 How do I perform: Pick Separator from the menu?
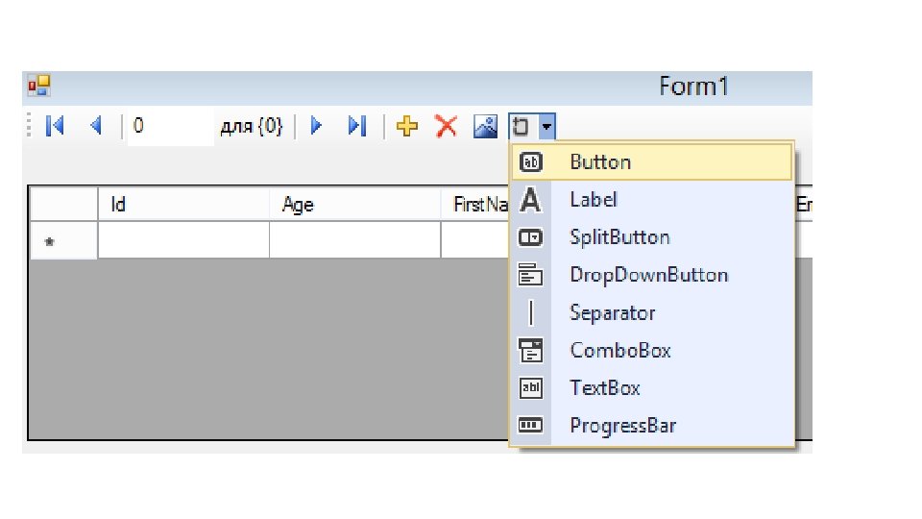pos(612,313)
